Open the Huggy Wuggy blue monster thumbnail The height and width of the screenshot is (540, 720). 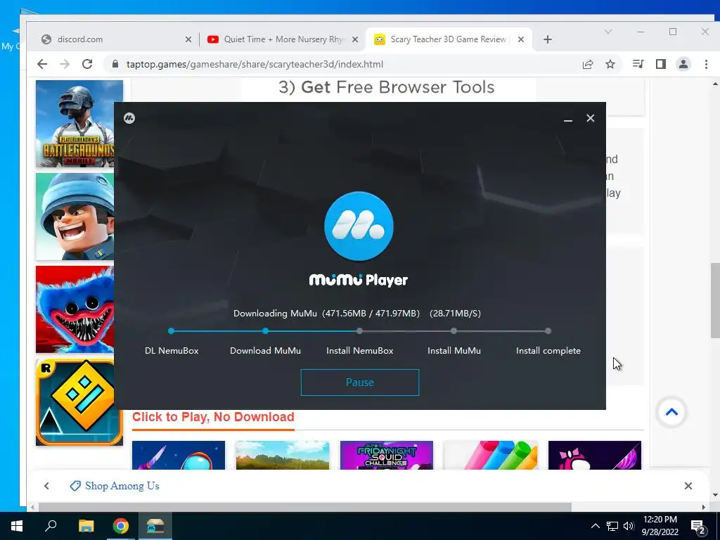pyautogui.click(x=75, y=309)
